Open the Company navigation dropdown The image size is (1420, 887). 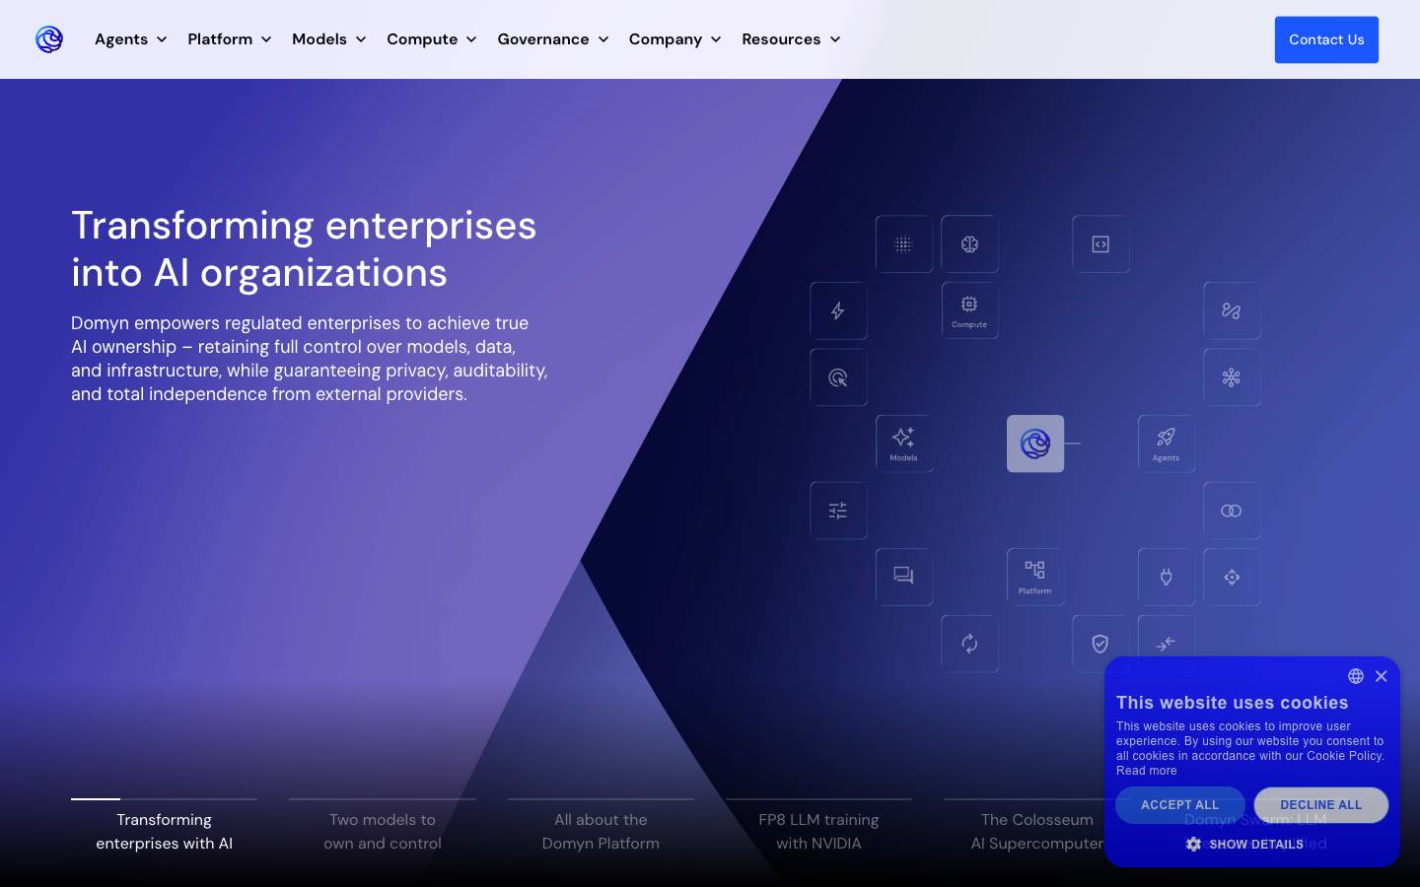(x=675, y=39)
